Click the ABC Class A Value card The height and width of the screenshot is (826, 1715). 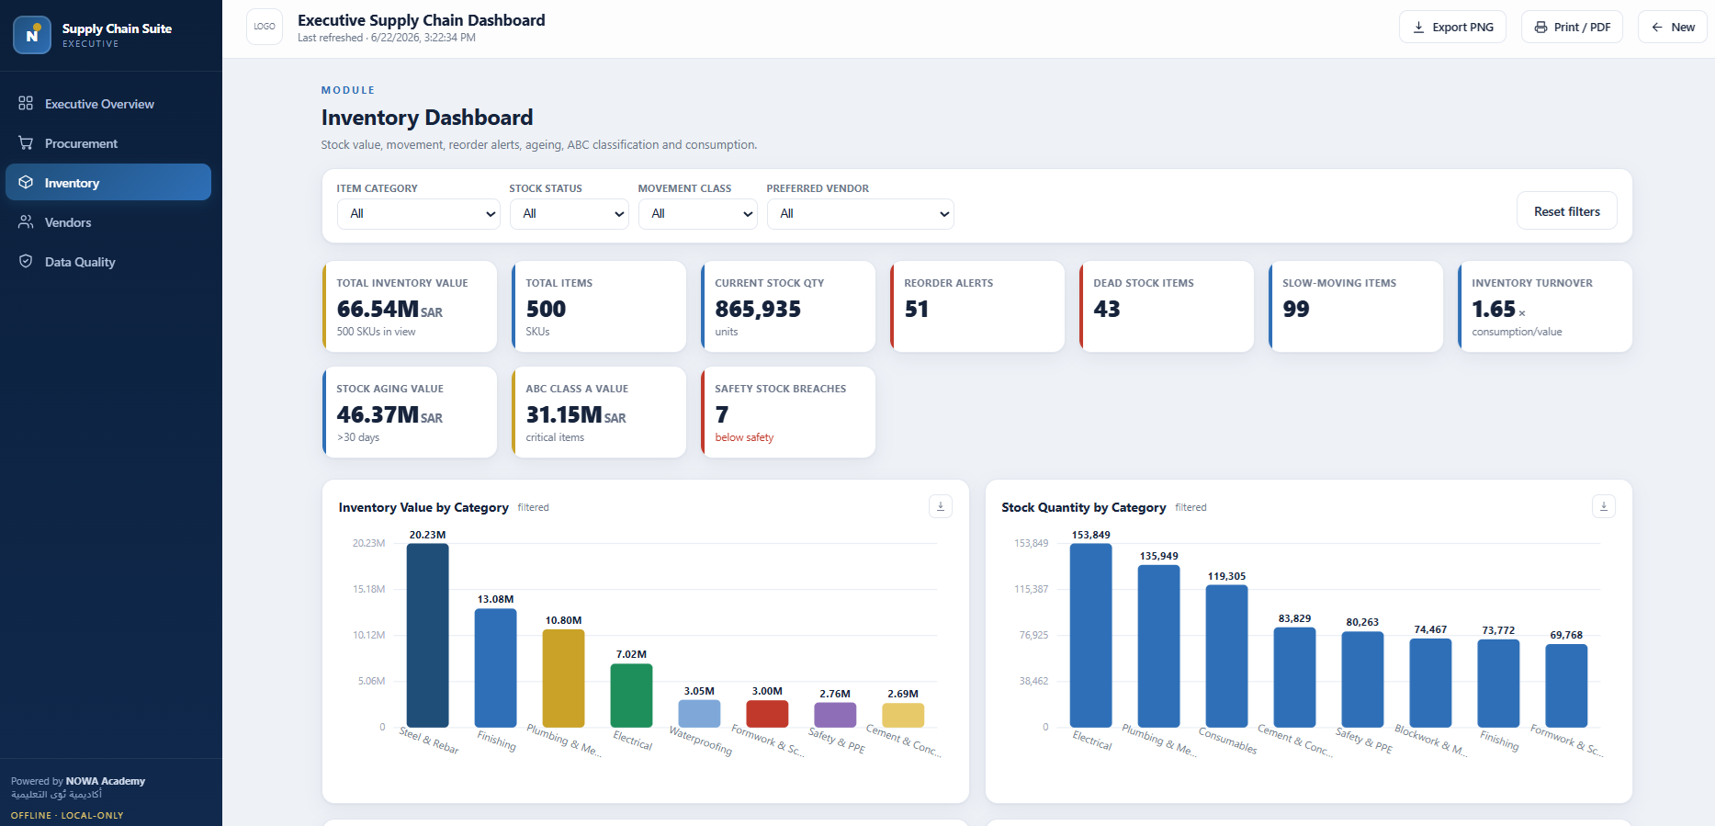599,413
